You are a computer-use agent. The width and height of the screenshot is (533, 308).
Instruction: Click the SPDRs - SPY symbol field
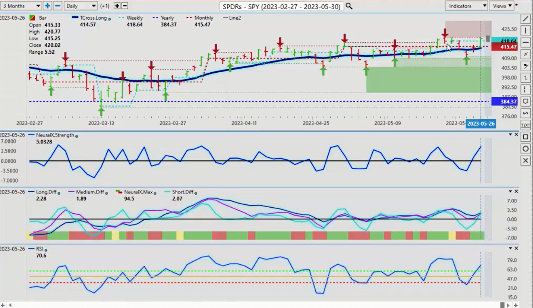tap(281, 6)
